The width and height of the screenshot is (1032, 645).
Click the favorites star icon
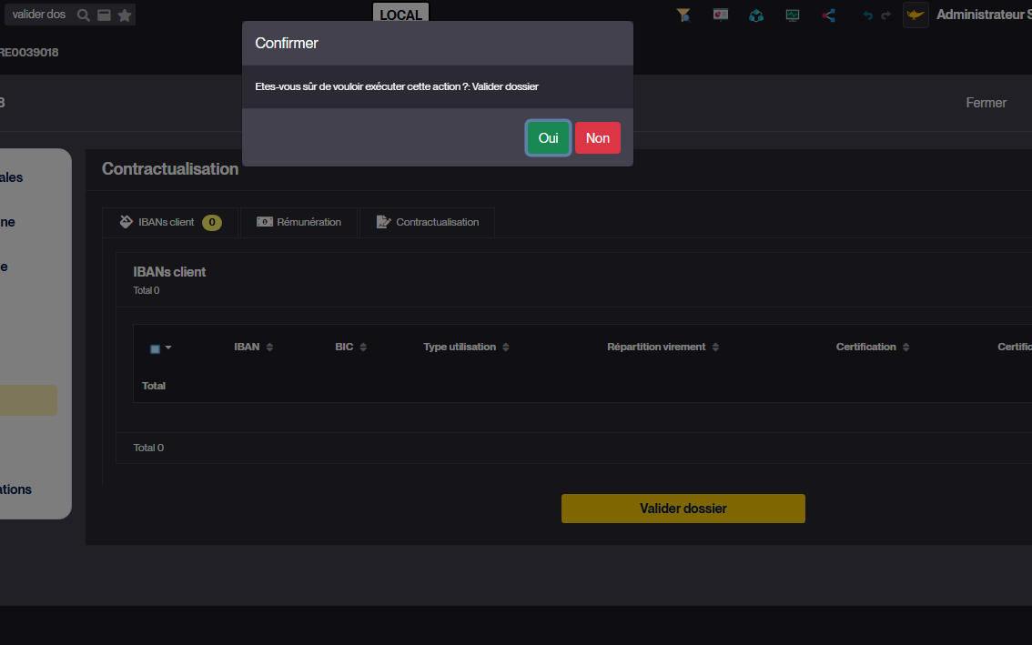point(125,15)
